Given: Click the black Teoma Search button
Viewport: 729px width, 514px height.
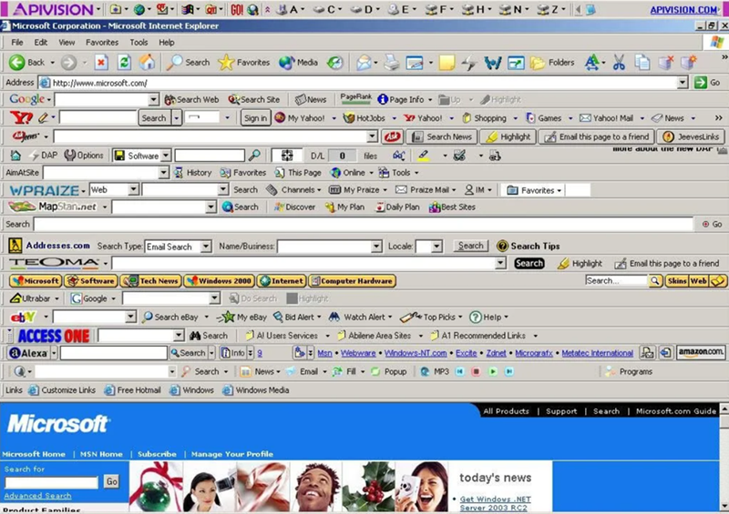Looking at the screenshot, I should (x=529, y=263).
